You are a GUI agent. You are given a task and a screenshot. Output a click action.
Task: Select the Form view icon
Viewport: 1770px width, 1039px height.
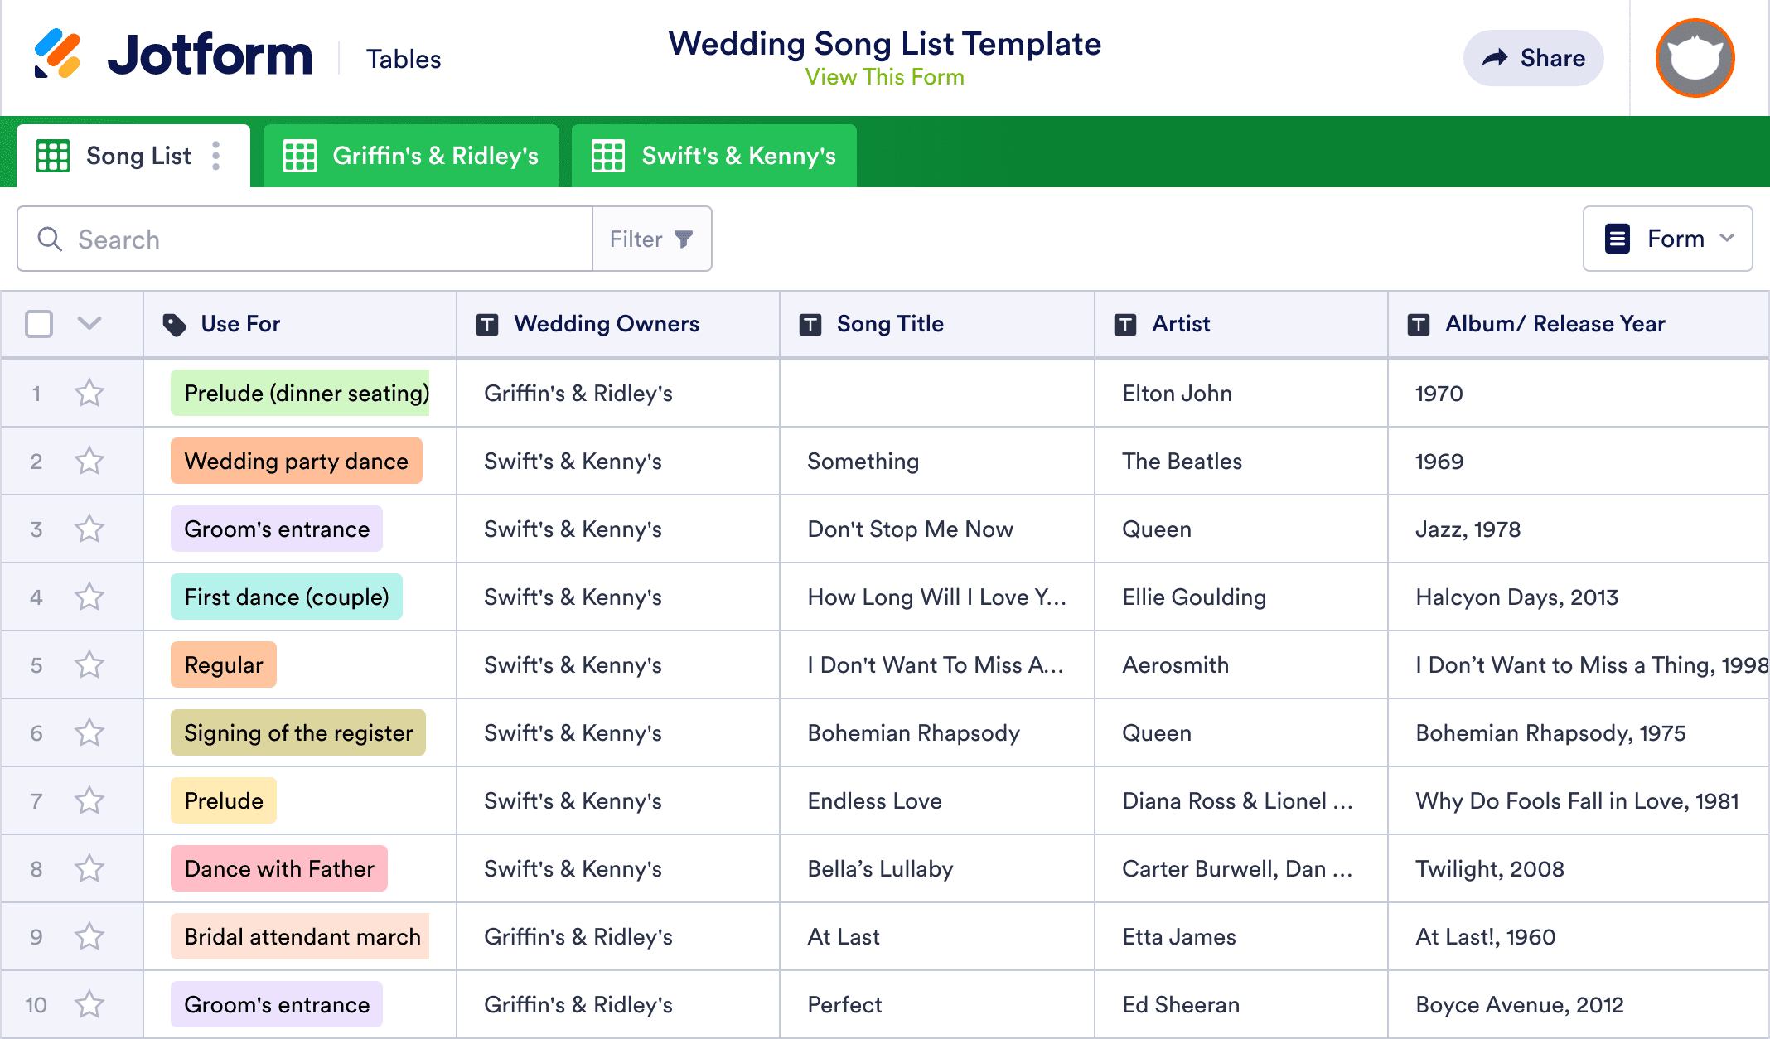[1616, 239]
